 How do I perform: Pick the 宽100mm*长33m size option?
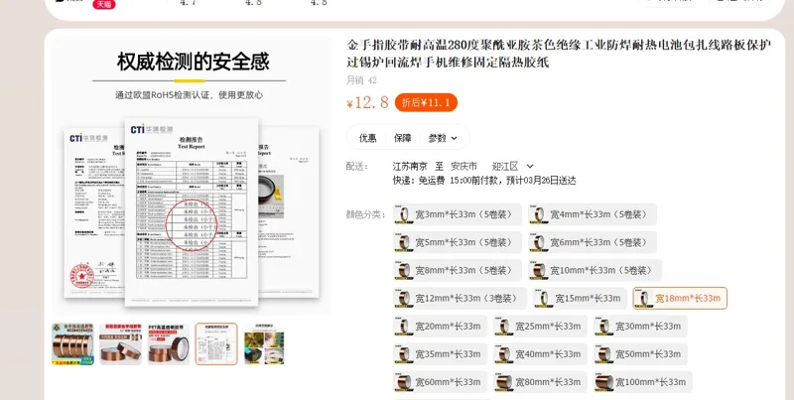[643, 382]
